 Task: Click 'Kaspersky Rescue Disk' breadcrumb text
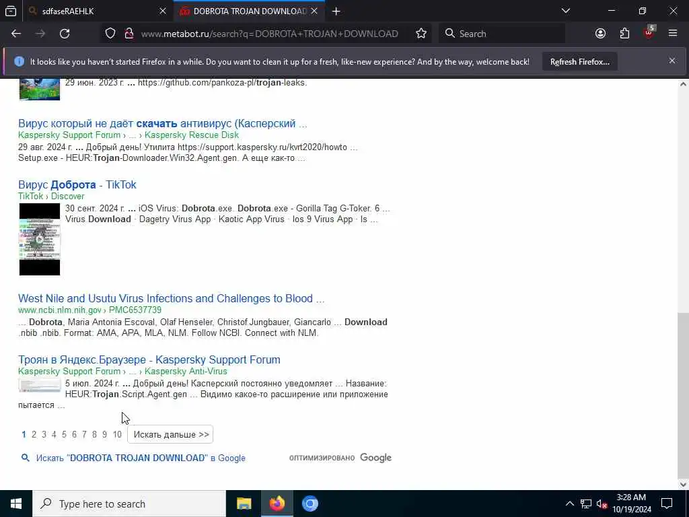coord(192,135)
